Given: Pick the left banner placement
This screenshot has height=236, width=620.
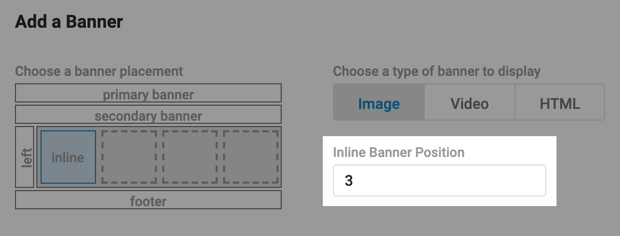Looking at the screenshot, I should click(25, 157).
